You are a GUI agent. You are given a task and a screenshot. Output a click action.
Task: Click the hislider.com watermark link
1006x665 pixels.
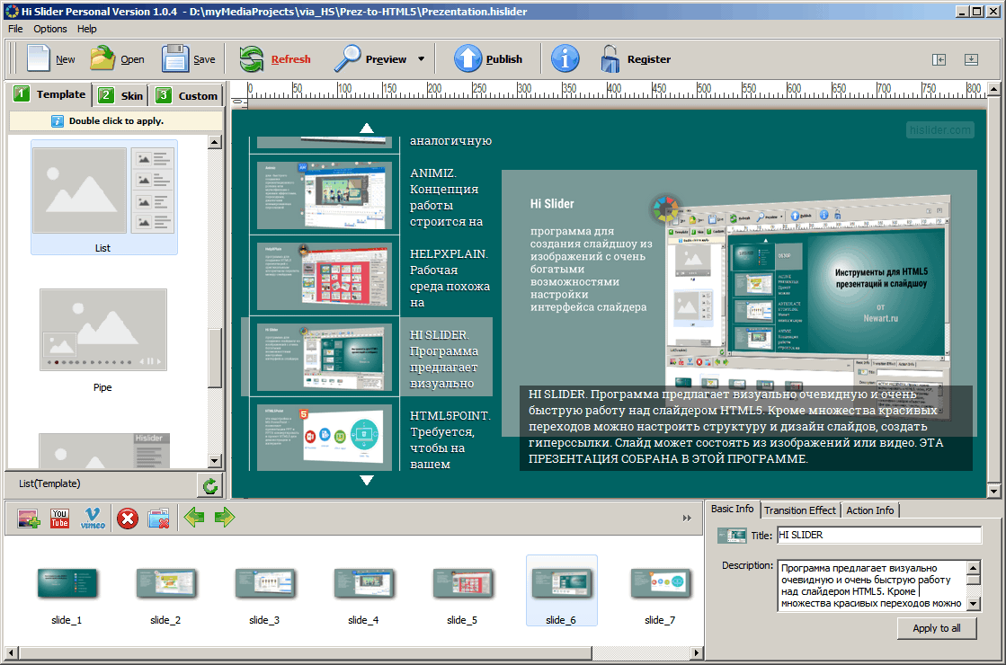pos(939,130)
